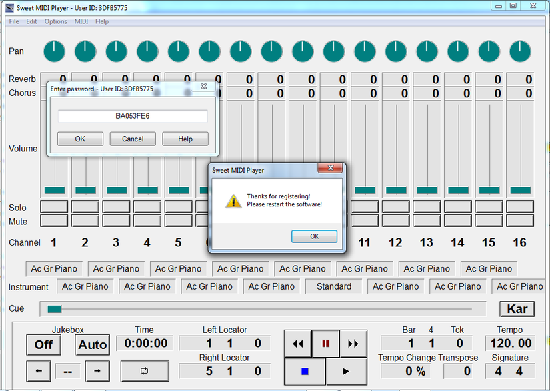Screen dimensions: 550x391
Task: Open channel 16 instrument selector
Action: tap(519, 286)
